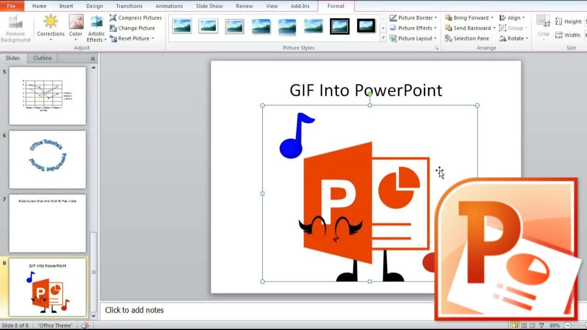Select the Format tab
Viewport: 587px width, 330px height.
point(336,6)
